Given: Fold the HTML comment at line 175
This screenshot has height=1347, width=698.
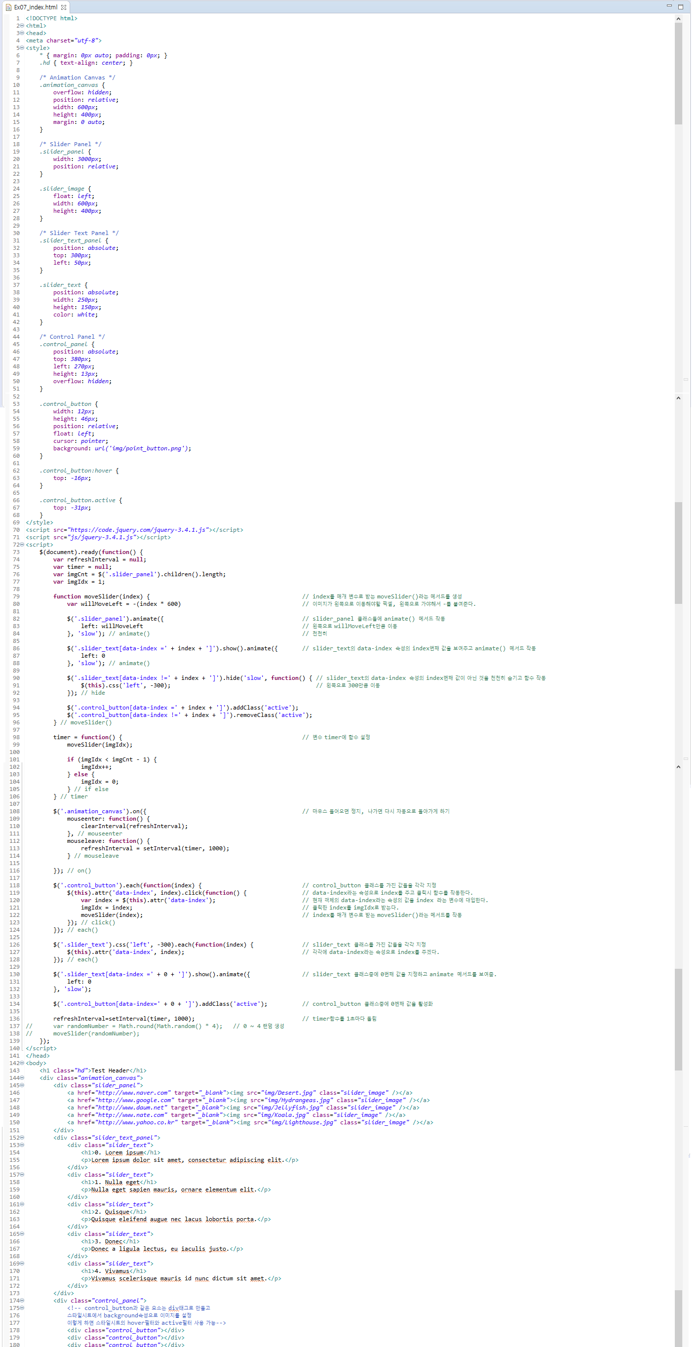Looking at the screenshot, I should [22, 1308].
